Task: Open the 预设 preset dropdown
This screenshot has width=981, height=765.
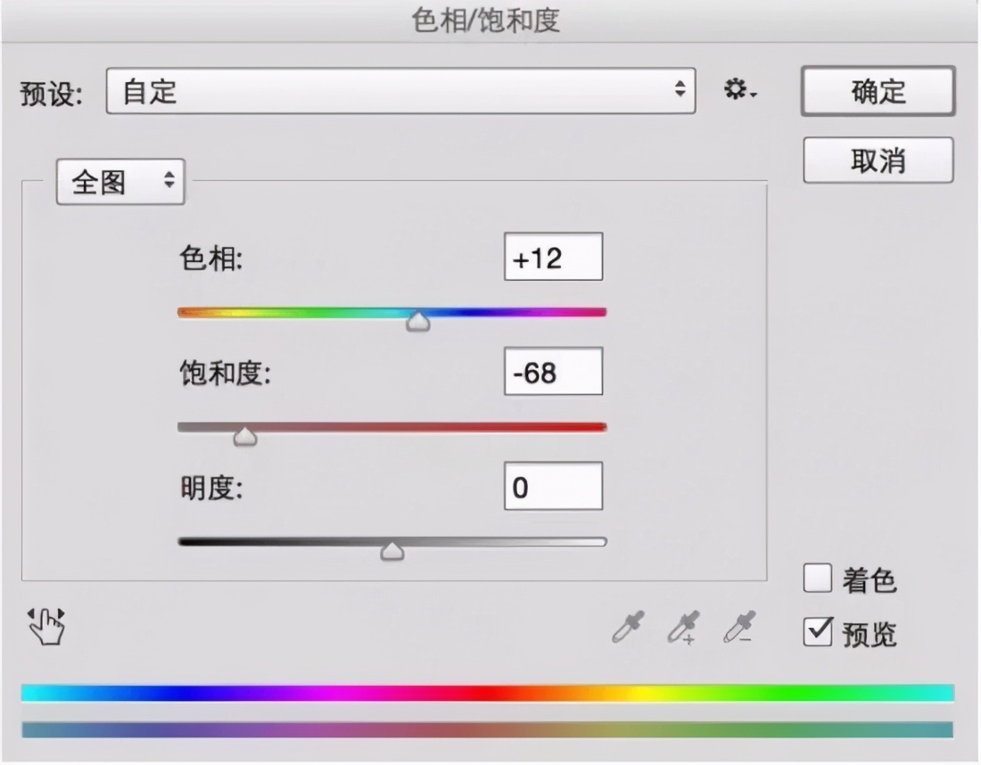Action: 401,91
